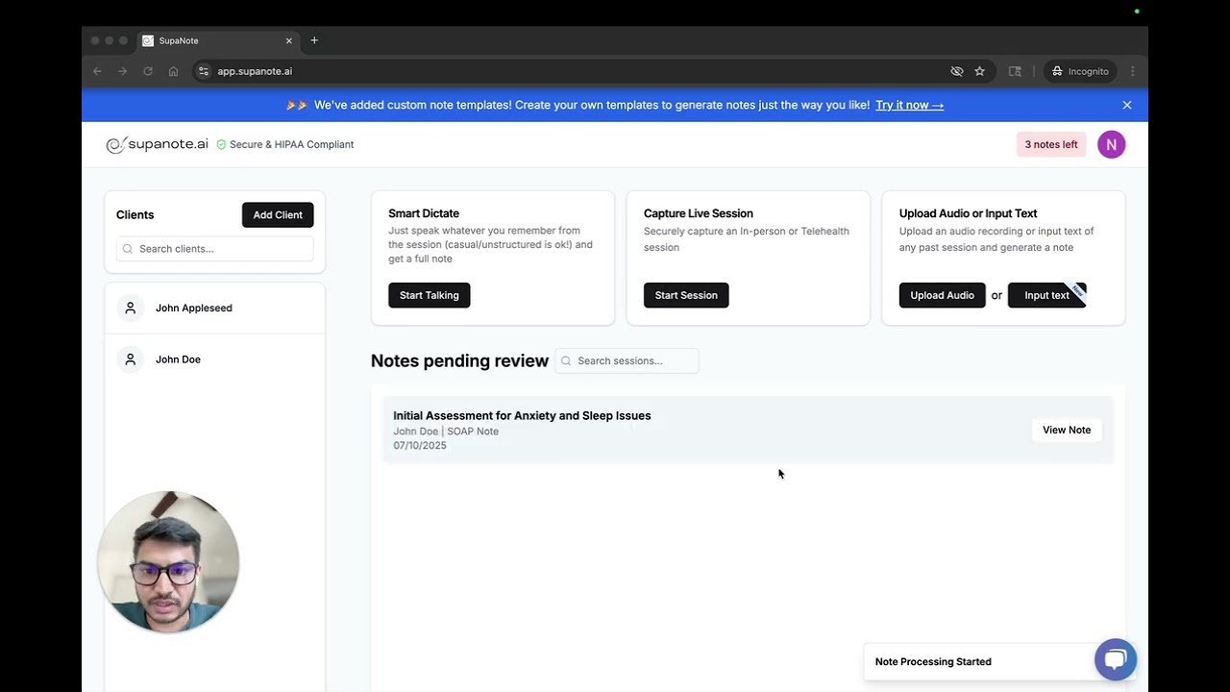The height and width of the screenshot is (692, 1230).
Task: Open the chat support bubble icon
Action: click(1116, 659)
